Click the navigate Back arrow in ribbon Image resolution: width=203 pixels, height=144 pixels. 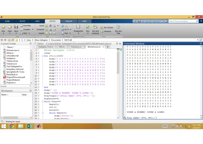click(63, 26)
